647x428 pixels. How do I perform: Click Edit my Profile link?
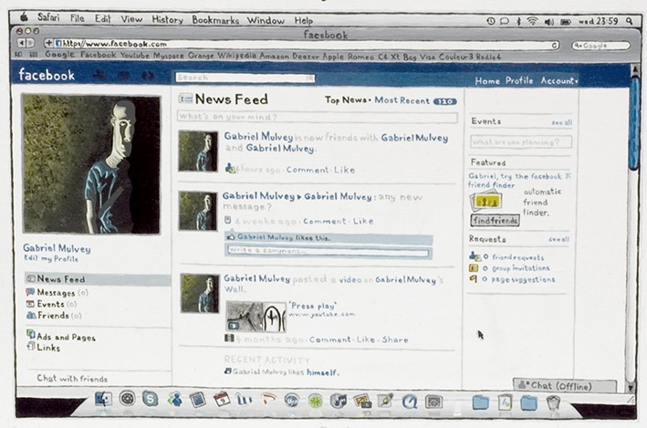tap(51, 259)
